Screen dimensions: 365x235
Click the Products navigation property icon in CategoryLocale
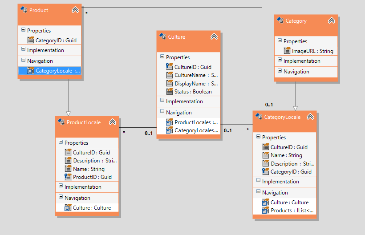(x=266, y=211)
